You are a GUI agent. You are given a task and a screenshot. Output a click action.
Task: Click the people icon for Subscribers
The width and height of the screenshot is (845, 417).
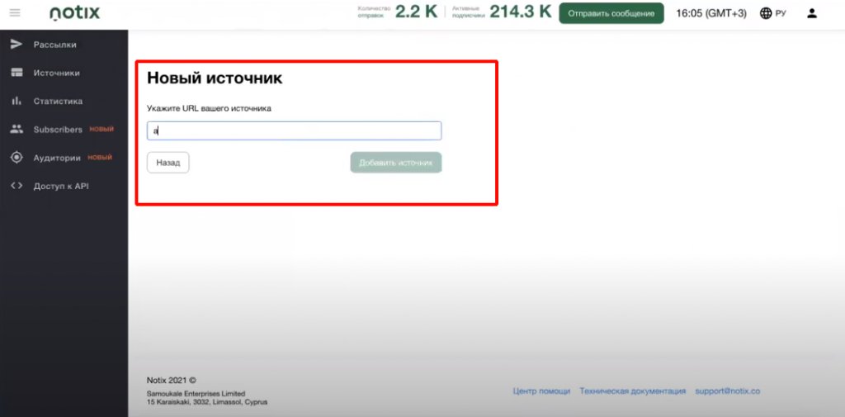click(17, 130)
